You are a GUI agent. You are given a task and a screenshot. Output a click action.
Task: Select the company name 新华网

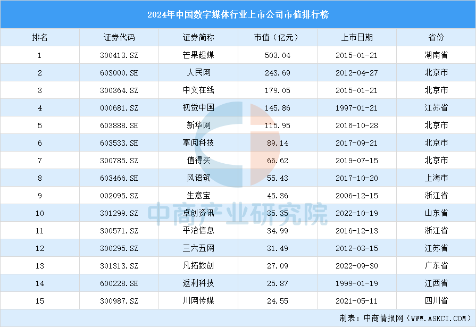[198, 125]
